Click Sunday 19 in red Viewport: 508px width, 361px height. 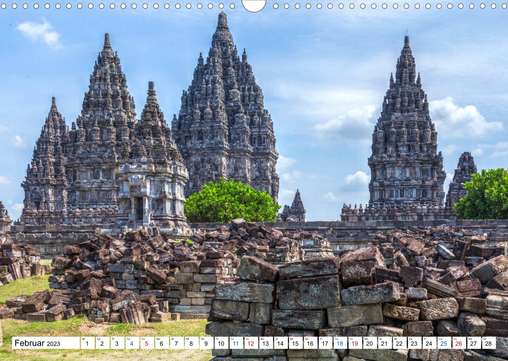pos(355,343)
